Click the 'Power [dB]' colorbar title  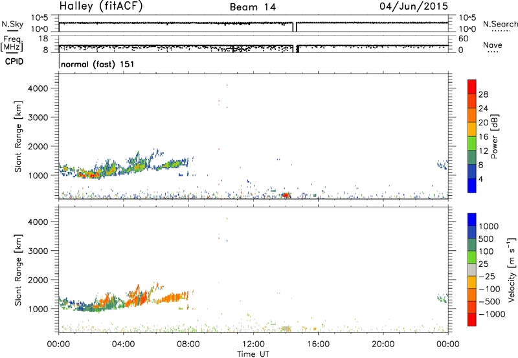click(495, 136)
